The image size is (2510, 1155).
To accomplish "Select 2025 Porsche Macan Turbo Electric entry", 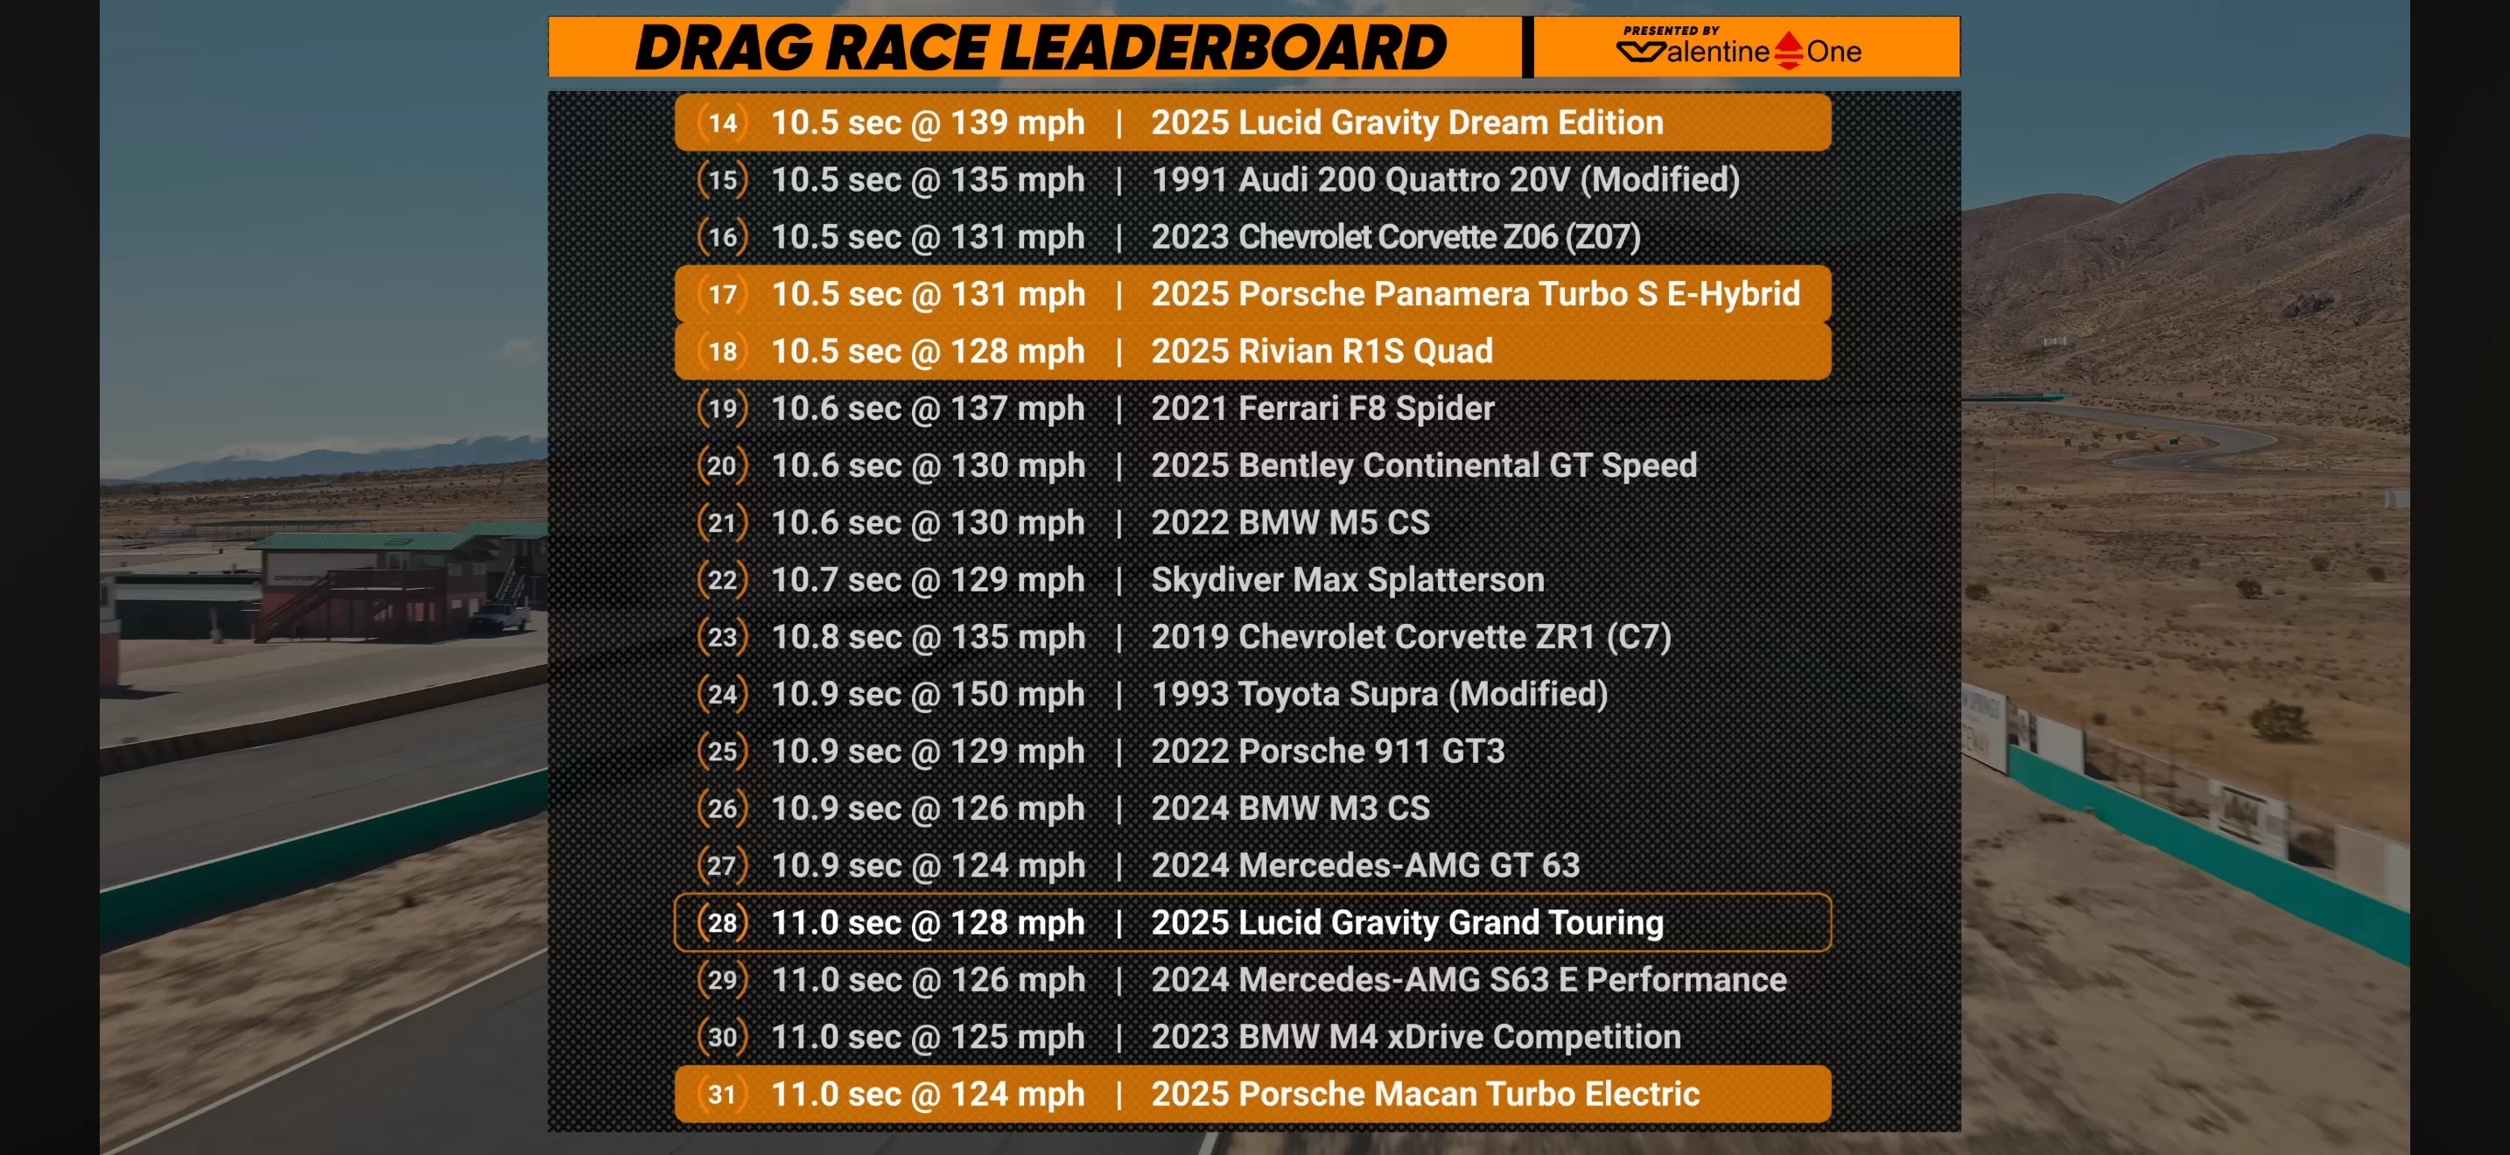I will click(1253, 1094).
